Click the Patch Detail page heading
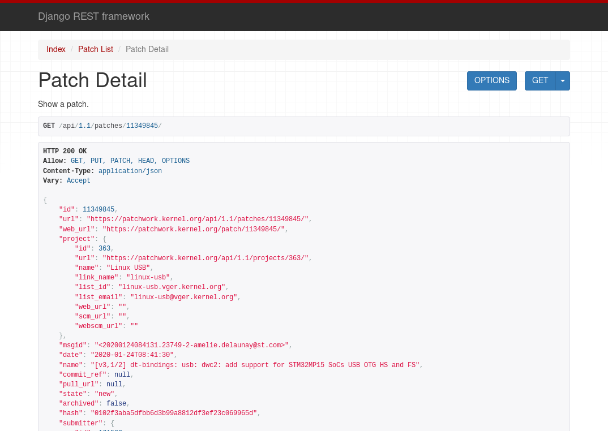Image resolution: width=608 pixels, height=431 pixels. [x=93, y=80]
